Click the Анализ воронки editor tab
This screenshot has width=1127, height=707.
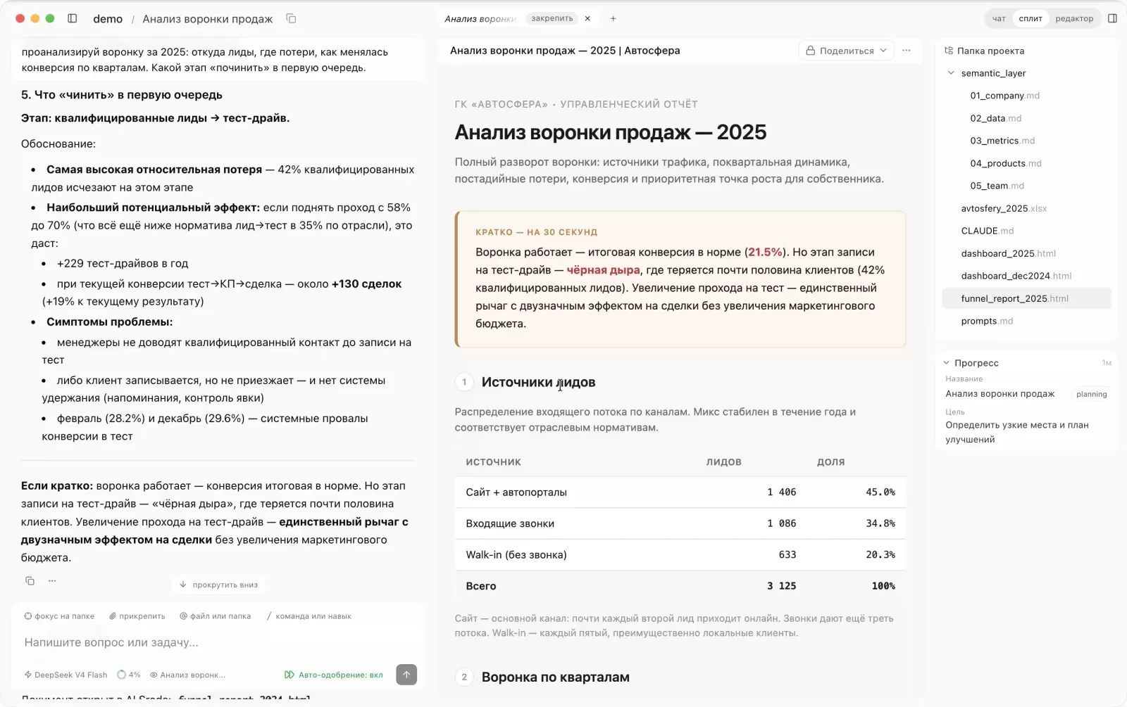pos(480,18)
